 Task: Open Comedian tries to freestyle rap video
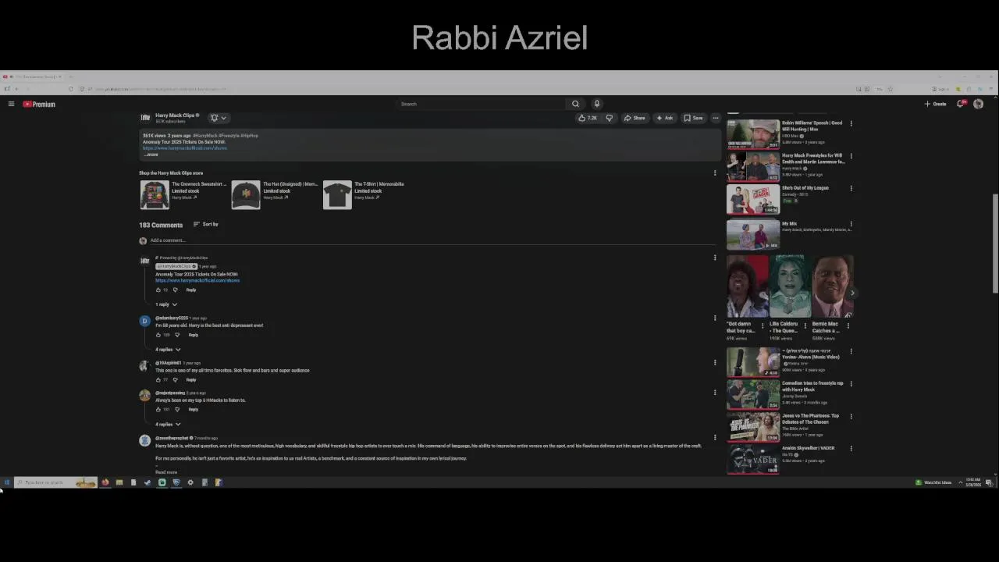(x=753, y=395)
